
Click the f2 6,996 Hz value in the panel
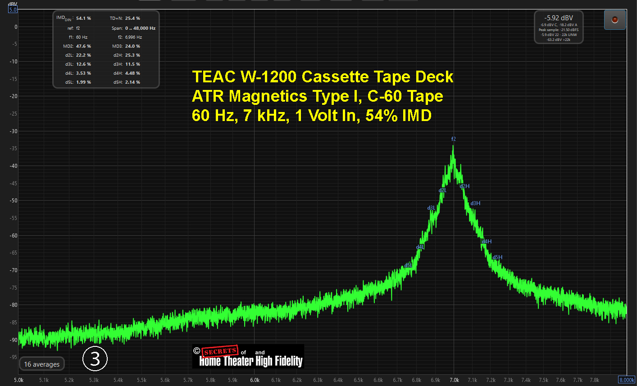pos(133,37)
